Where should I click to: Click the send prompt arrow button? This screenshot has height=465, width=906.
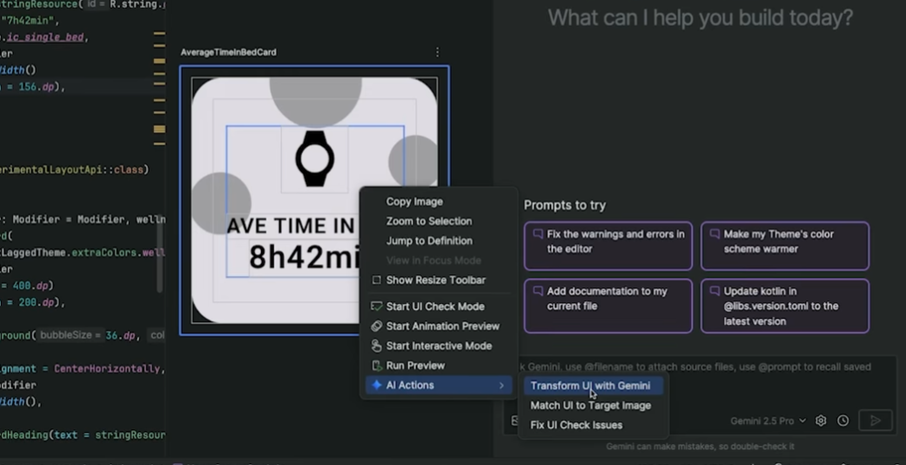coord(876,421)
